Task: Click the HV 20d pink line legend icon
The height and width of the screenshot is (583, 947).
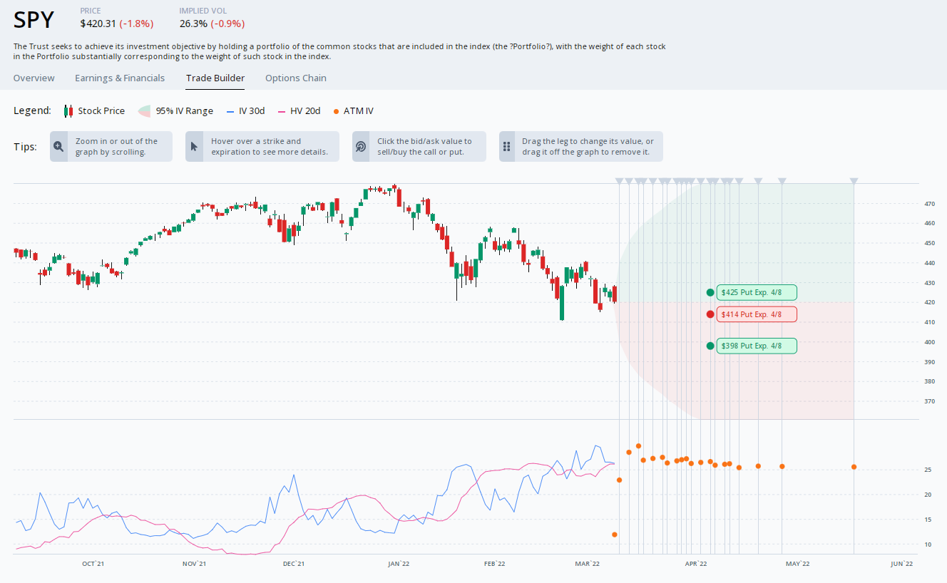Action: click(x=283, y=110)
